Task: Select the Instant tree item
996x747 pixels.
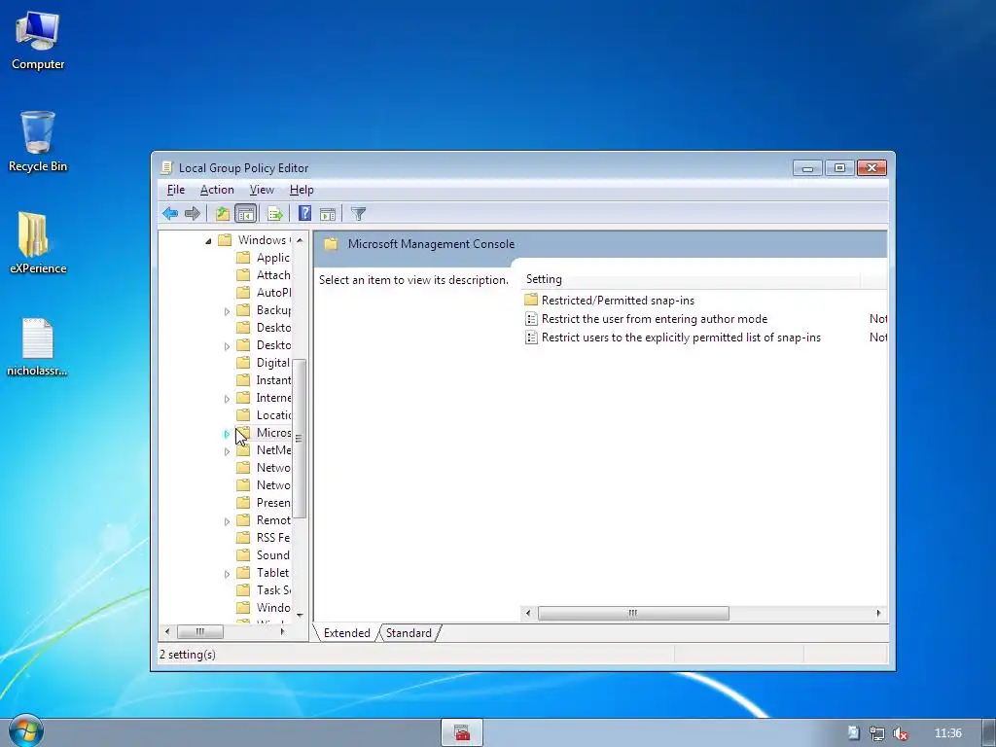Action: [273, 380]
